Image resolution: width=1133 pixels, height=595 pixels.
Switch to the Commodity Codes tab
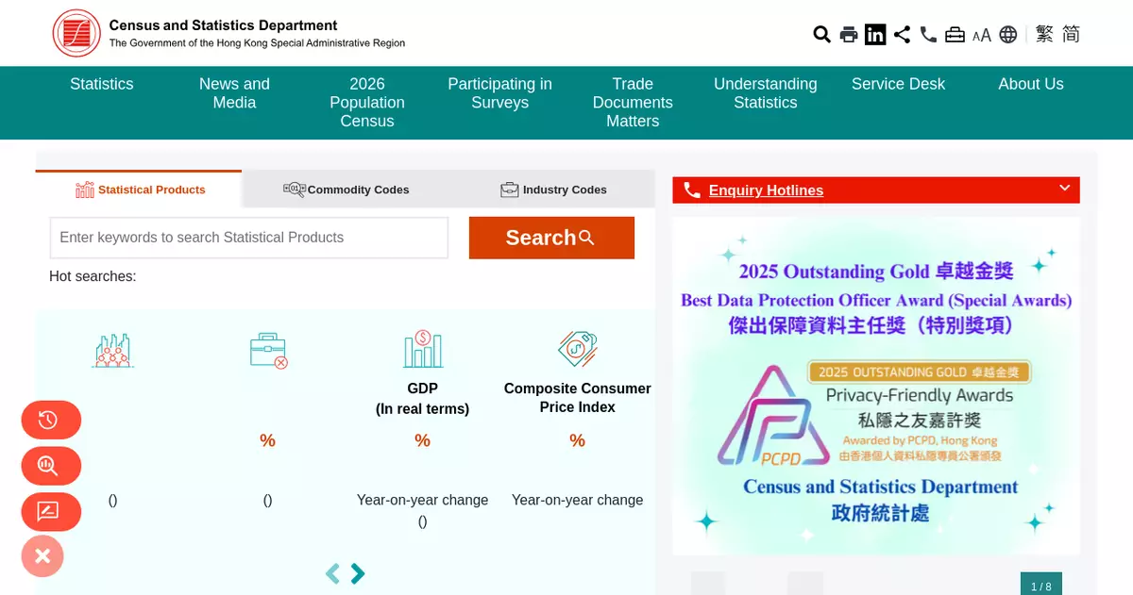(347, 190)
